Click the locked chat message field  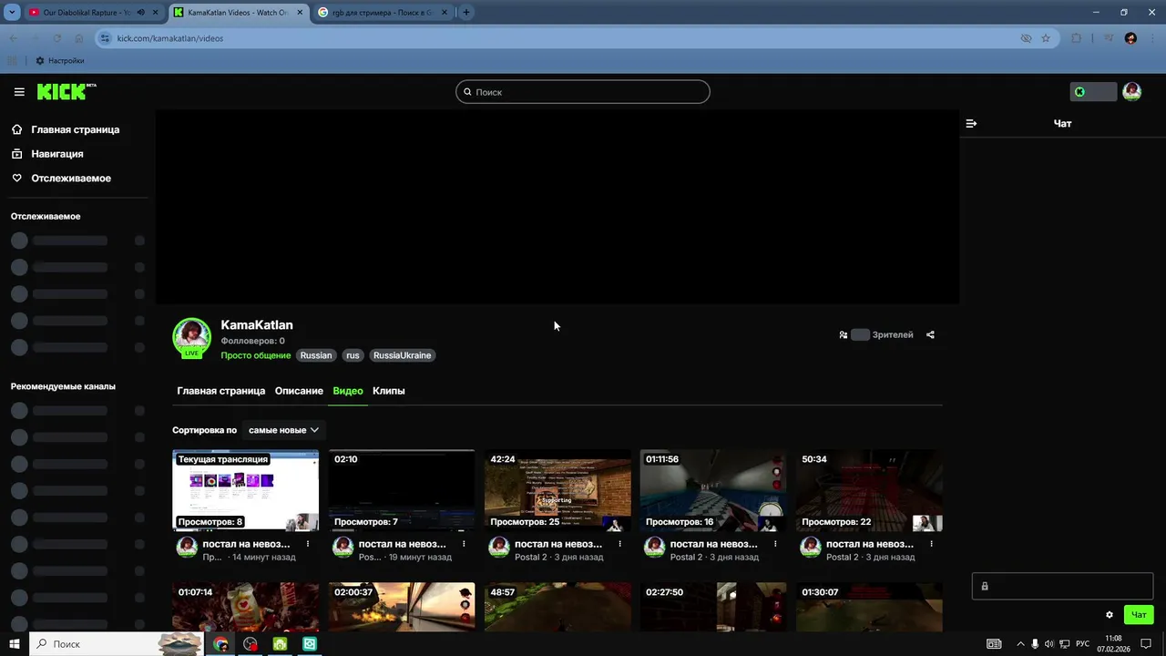pyautogui.click(x=1062, y=586)
